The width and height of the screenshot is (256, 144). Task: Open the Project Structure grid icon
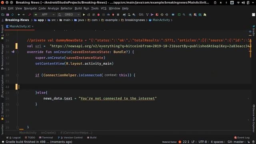173,15
